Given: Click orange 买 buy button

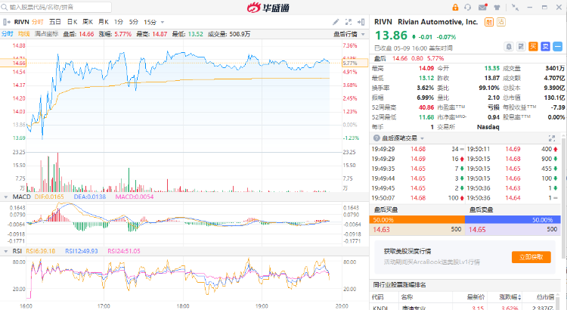Looking at the screenshot, I should [533, 47].
